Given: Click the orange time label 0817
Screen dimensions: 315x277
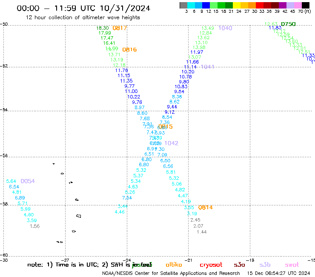Looking at the screenshot, I should pyautogui.click(x=120, y=28).
